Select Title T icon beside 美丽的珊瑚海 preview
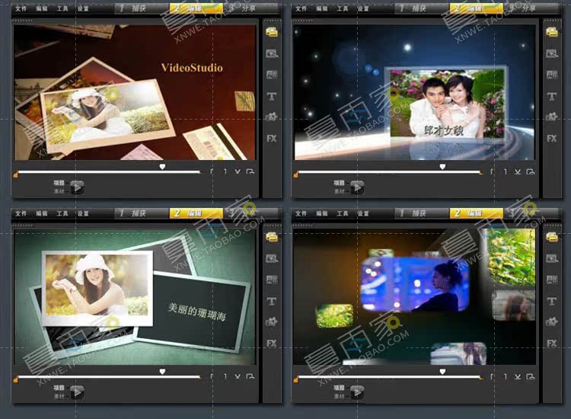This screenshot has width=571, height=419. tap(272, 302)
